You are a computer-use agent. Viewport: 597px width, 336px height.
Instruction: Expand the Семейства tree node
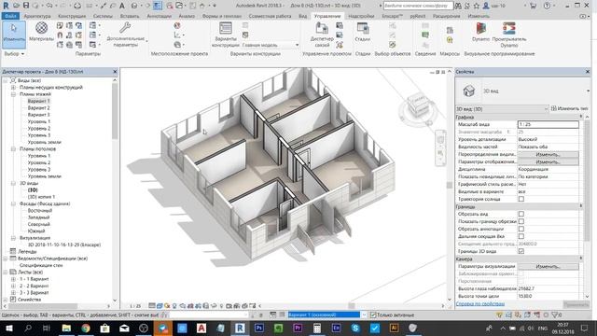pyautogui.click(x=6, y=300)
